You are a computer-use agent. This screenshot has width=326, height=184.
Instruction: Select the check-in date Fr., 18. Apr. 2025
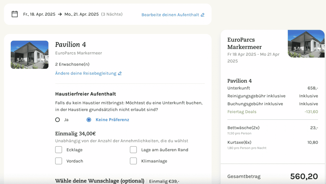(39, 14)
